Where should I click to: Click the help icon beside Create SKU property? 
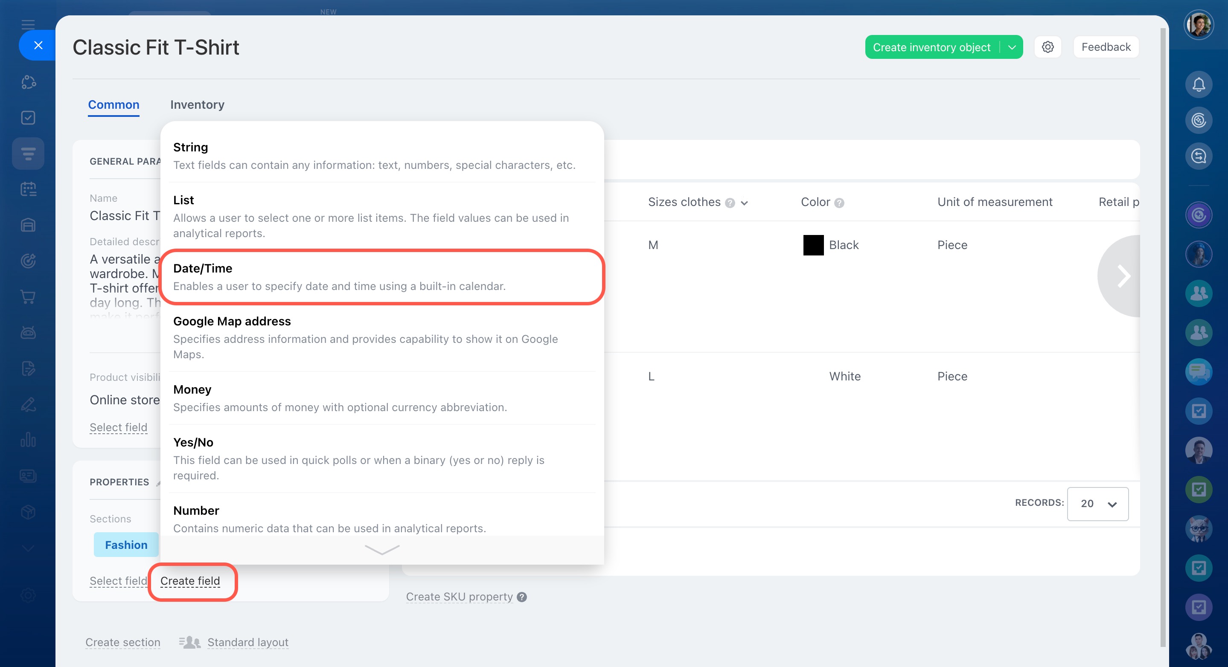pyautogui.click(x=522, y=597)
